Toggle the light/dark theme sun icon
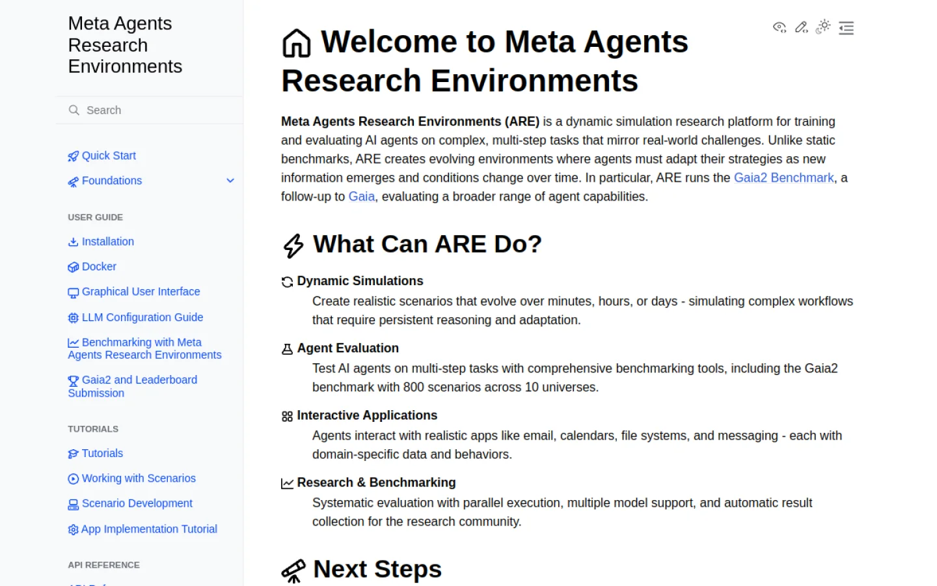Image resolution: width=937 pixels, height=586 pixels. click(x=823, y=27)
